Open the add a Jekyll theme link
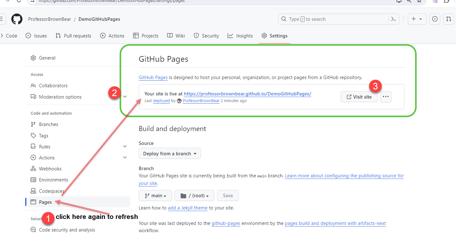The width and height of the screenshot is (456, 252). [x=188, y=208]
